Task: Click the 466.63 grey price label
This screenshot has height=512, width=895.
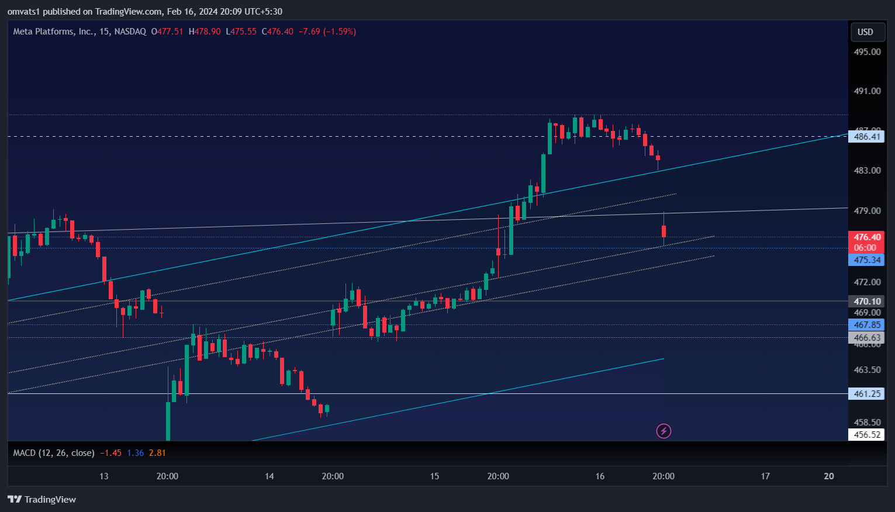Action: (x=867, y=338)
